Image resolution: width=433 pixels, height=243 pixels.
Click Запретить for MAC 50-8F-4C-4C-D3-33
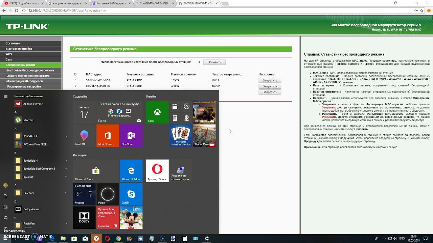pos(270,80)
